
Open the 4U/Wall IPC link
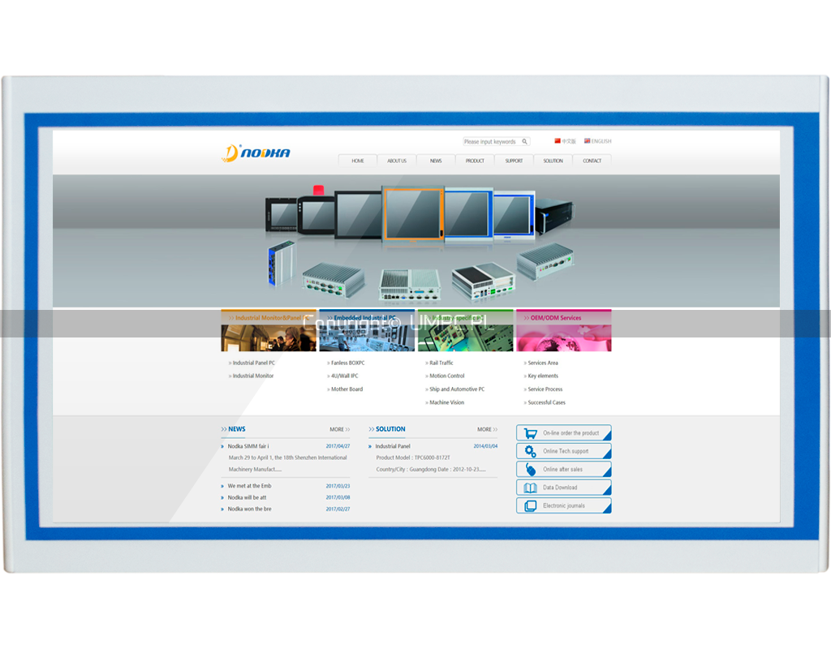[344, 376]
